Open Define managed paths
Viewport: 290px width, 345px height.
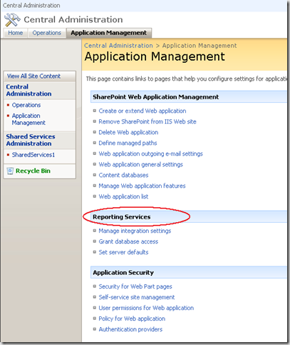pyautogui.click(x=128, y=143)
